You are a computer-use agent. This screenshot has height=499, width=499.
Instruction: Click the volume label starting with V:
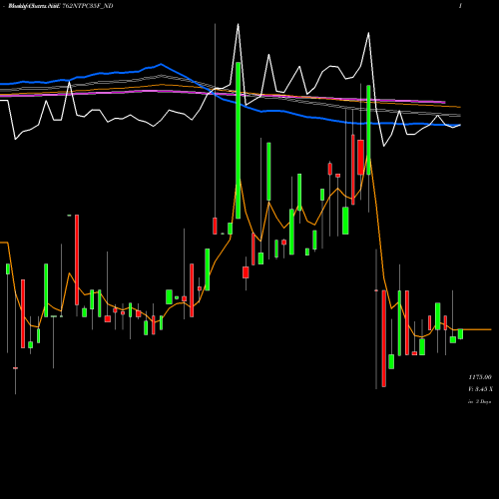480,389
